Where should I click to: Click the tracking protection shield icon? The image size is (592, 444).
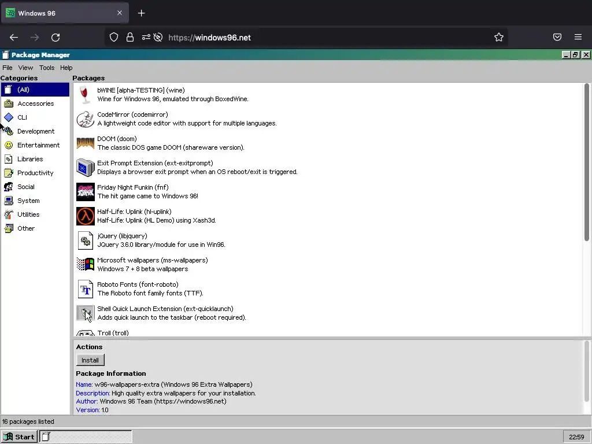pyautogui.click(x=114, y=37)
